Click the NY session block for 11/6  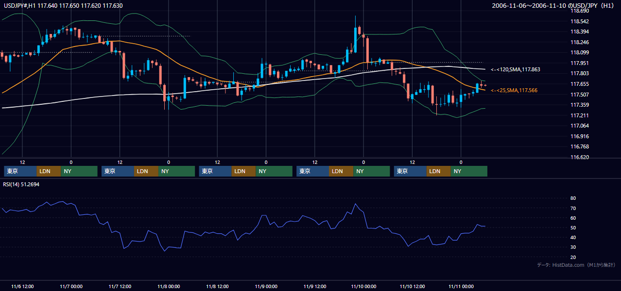79,171
